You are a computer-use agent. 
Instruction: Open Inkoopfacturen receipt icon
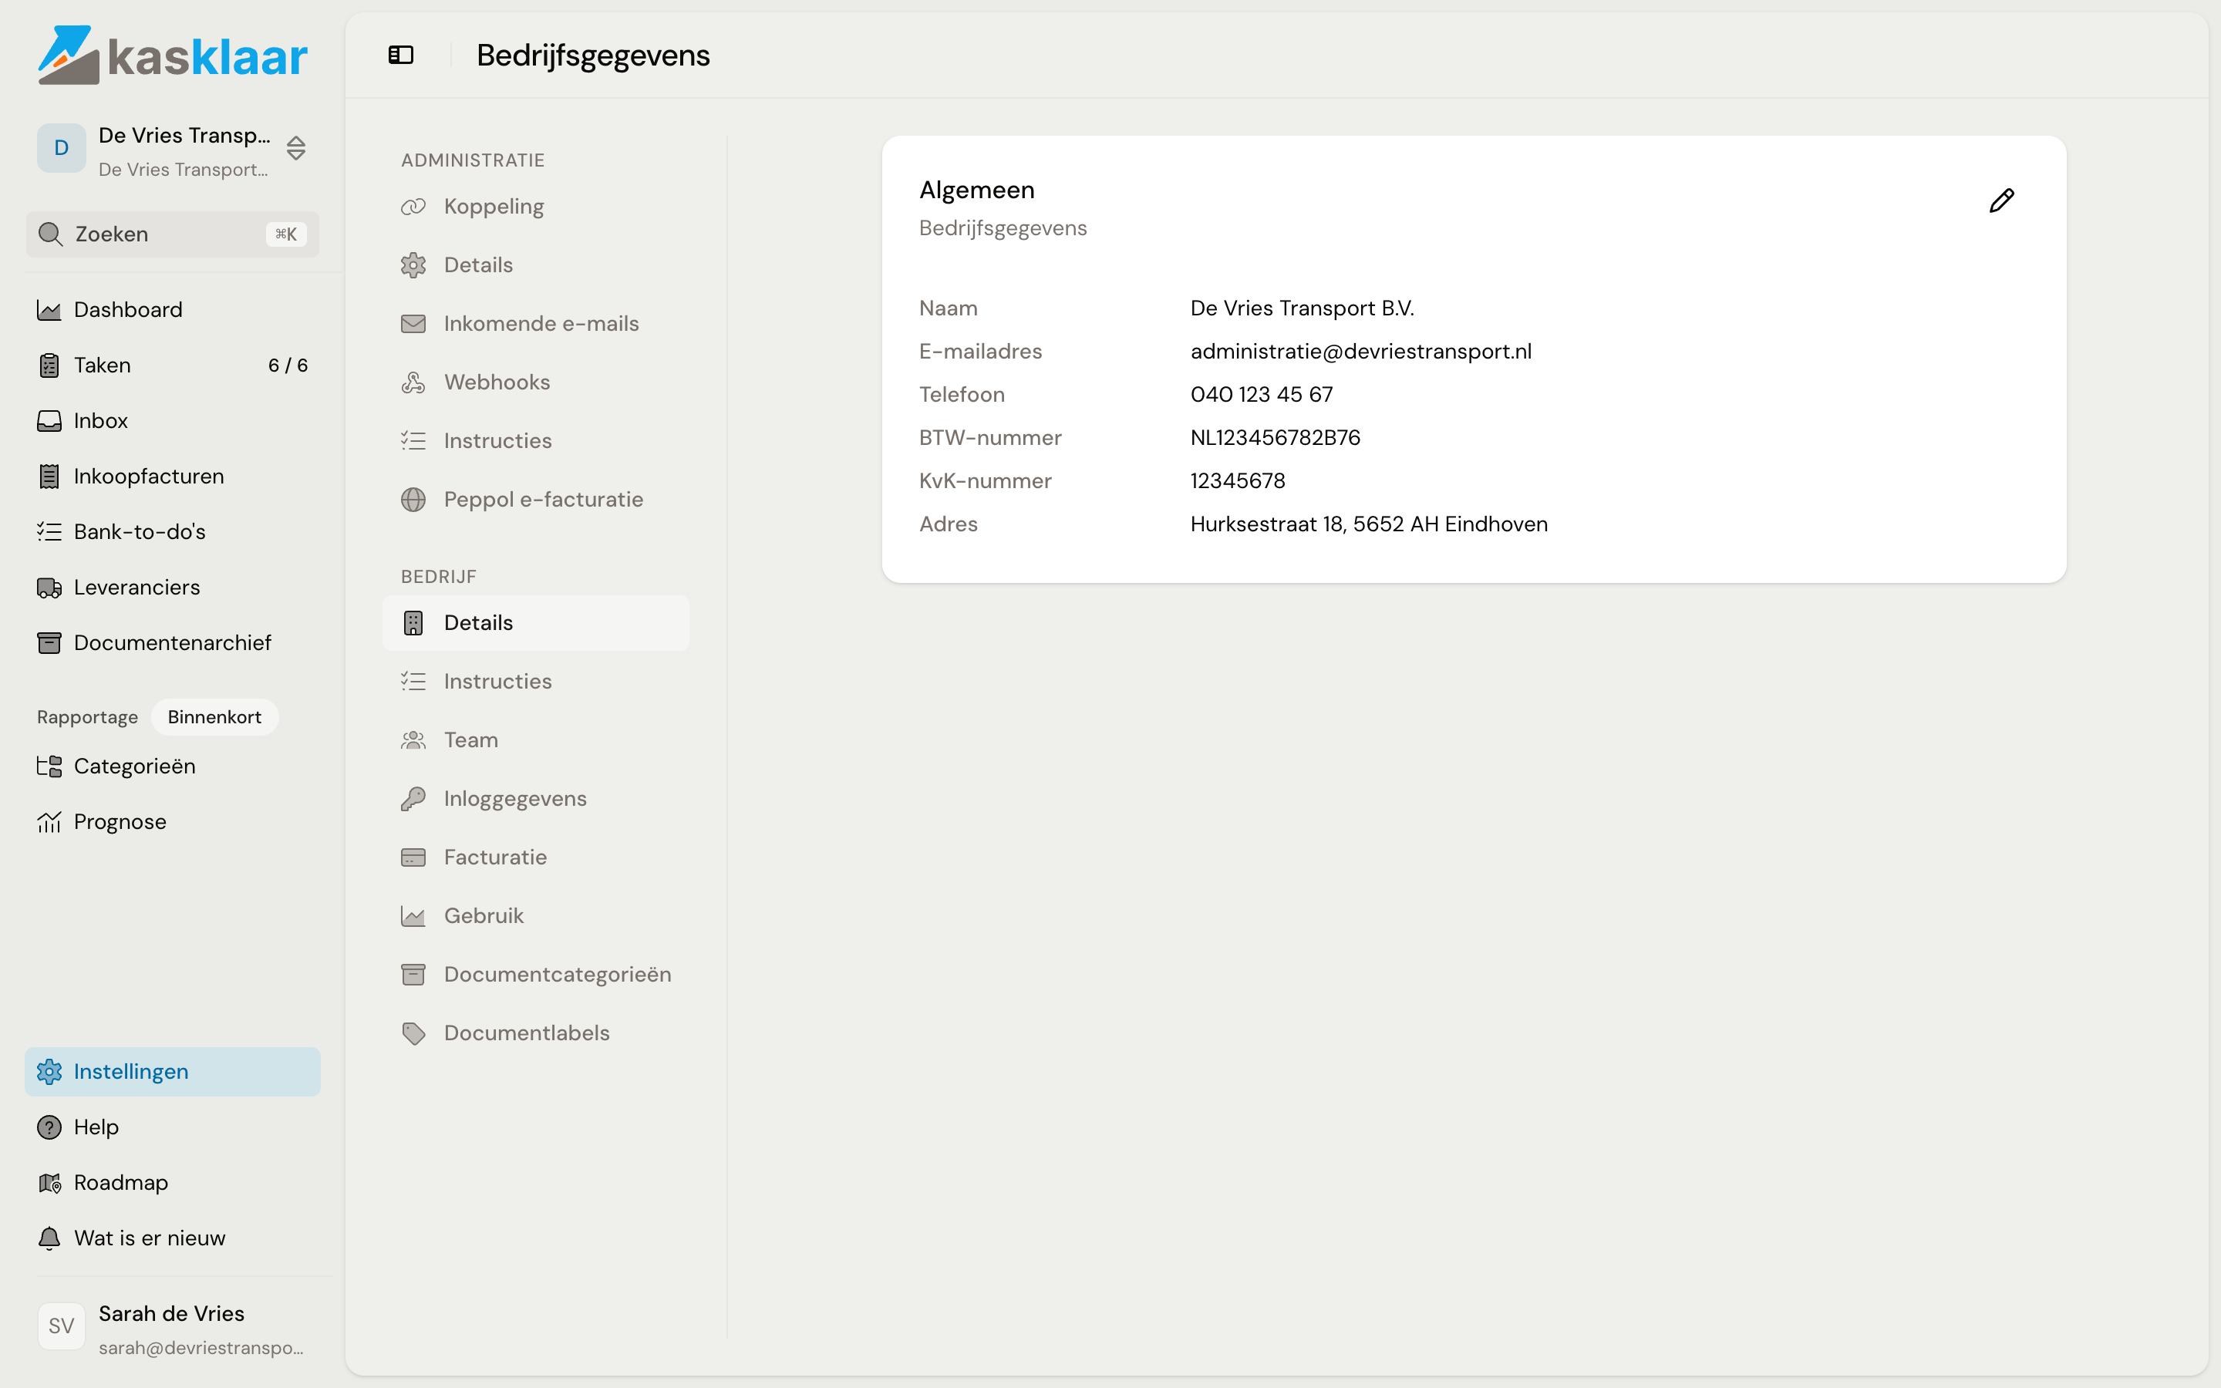click(49, 477)
